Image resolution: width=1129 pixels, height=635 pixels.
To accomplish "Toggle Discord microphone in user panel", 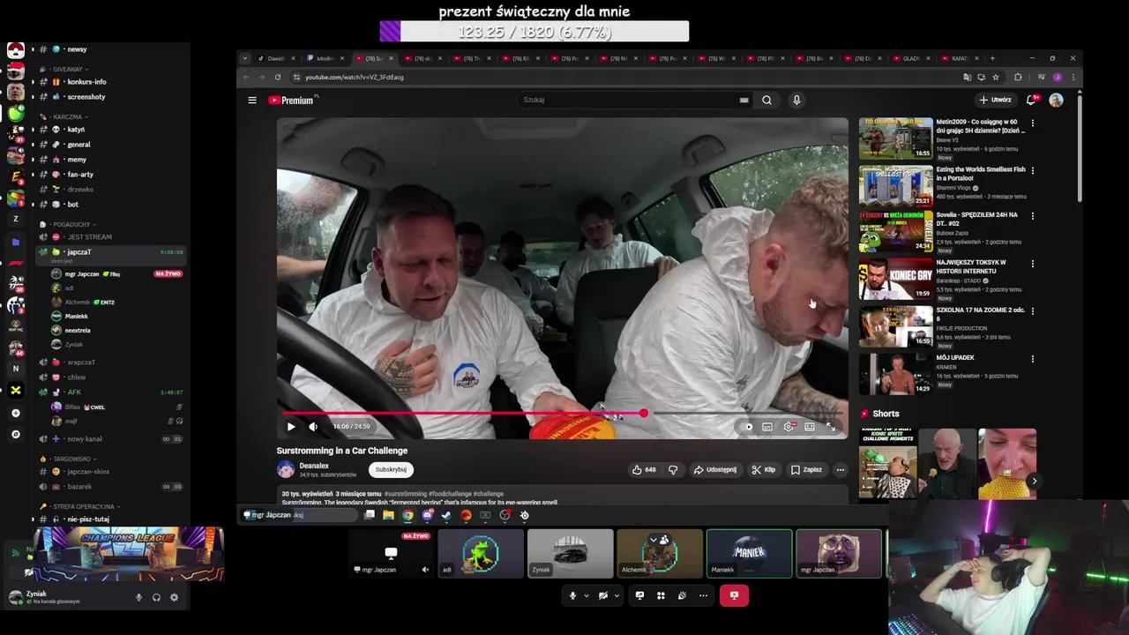I will coord(138,597).
